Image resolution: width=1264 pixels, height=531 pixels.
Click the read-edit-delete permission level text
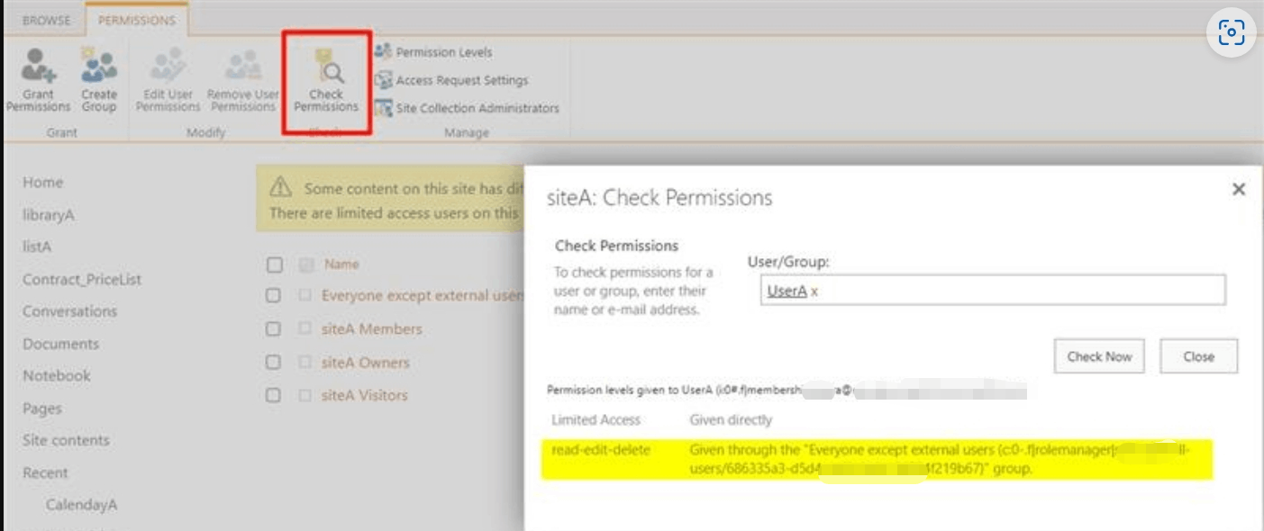tap(601, 450)
